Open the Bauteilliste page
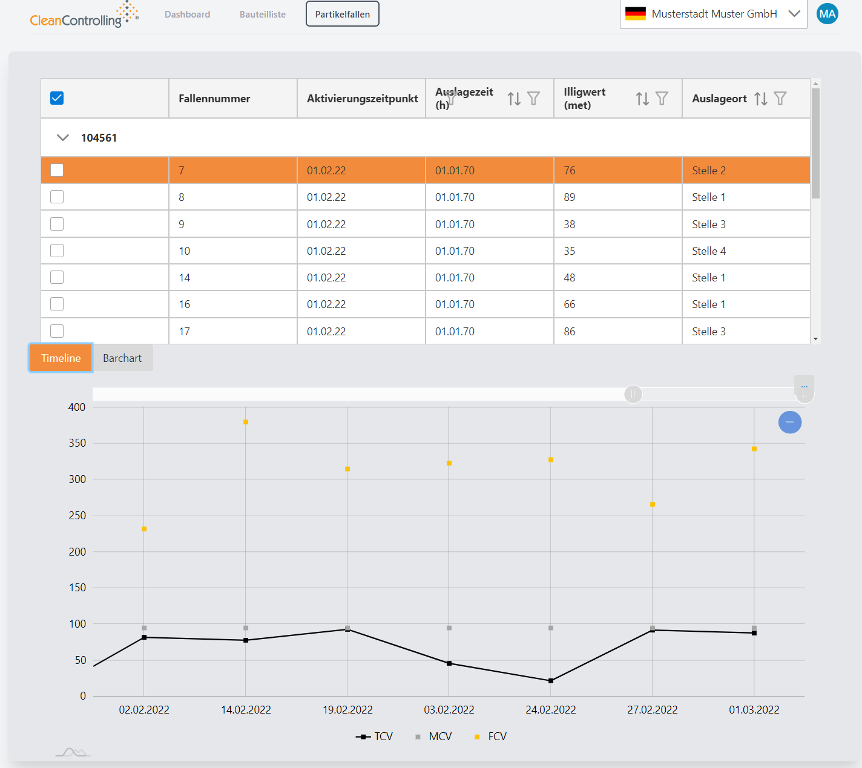 pos(262,15)
